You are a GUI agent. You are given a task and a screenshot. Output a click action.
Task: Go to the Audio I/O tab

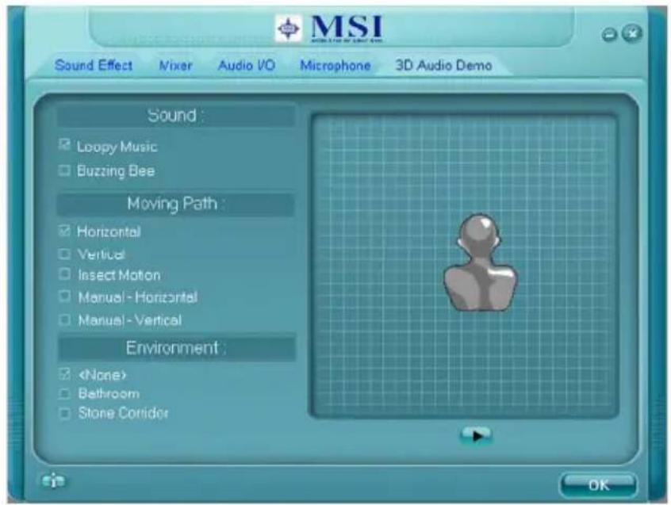[247, 66]
